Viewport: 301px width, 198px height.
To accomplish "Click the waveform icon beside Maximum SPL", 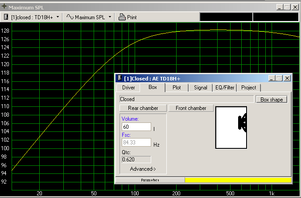I will tap(70, 17).
